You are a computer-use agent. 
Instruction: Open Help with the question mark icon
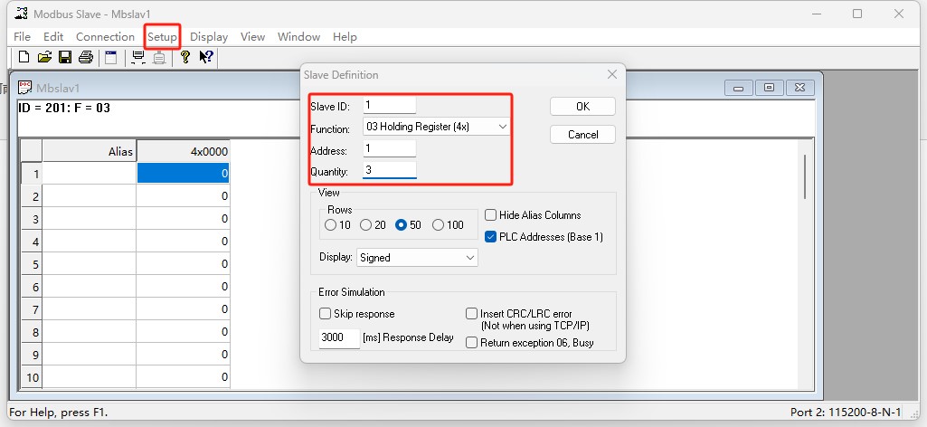[185, 57]
